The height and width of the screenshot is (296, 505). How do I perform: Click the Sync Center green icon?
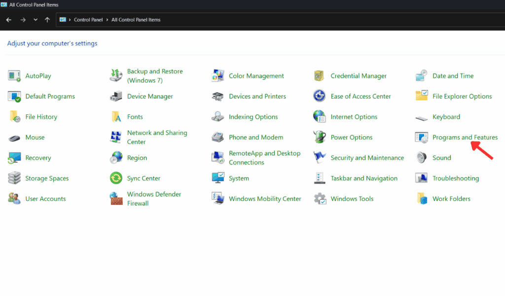point(116,178)
